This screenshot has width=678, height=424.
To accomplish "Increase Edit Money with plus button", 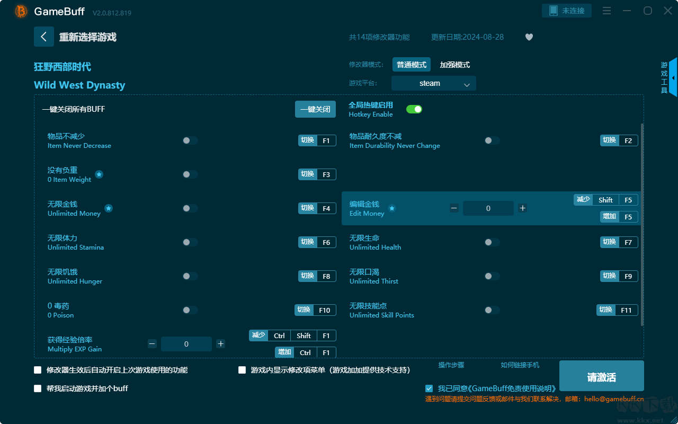I will [x=523, y=208].
